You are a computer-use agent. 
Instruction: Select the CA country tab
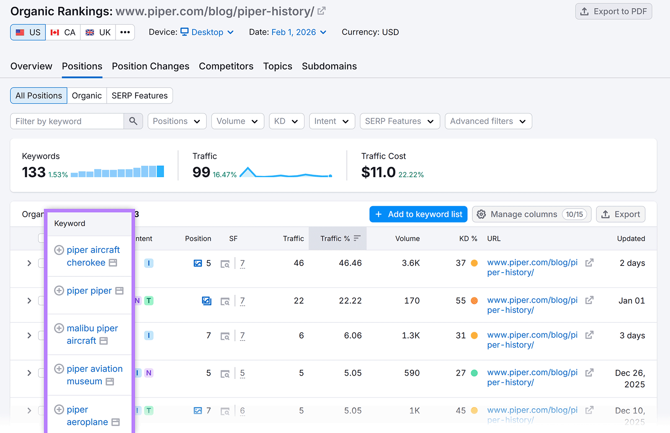pos(62,32)
